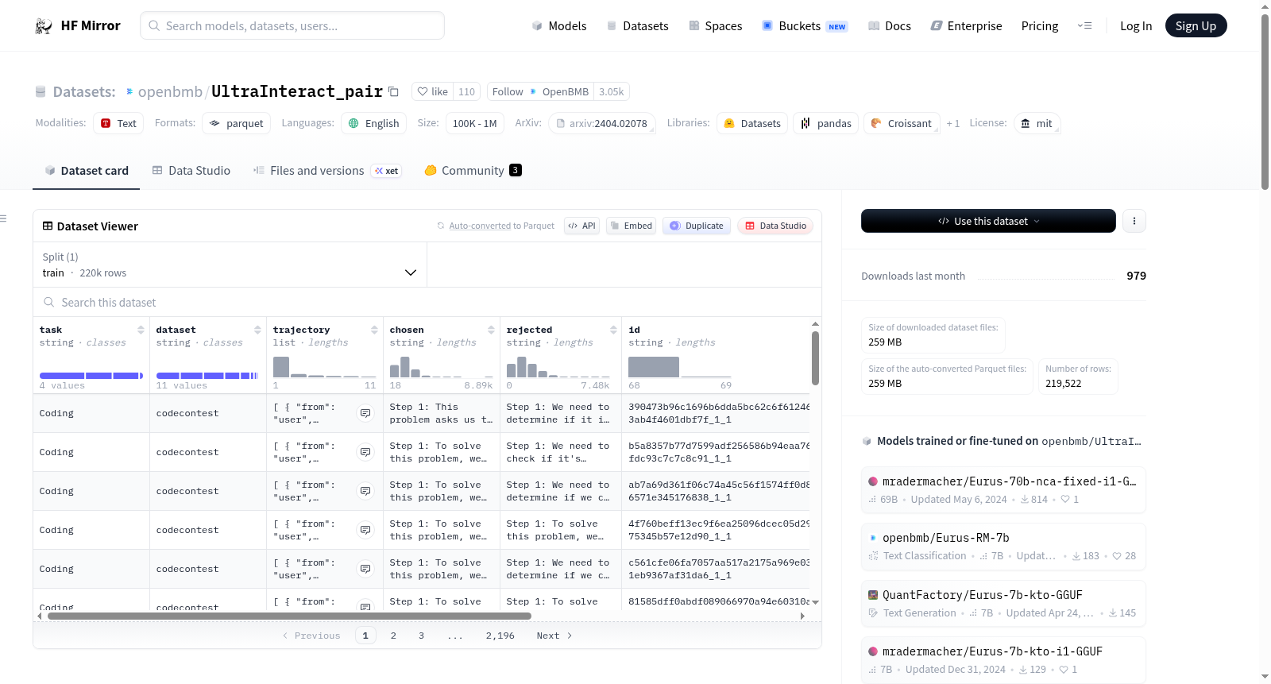Expand trajectory chat icon in fourth row
The width and height of the screenshot is (1271, 684).
click(x=365, y=530)
